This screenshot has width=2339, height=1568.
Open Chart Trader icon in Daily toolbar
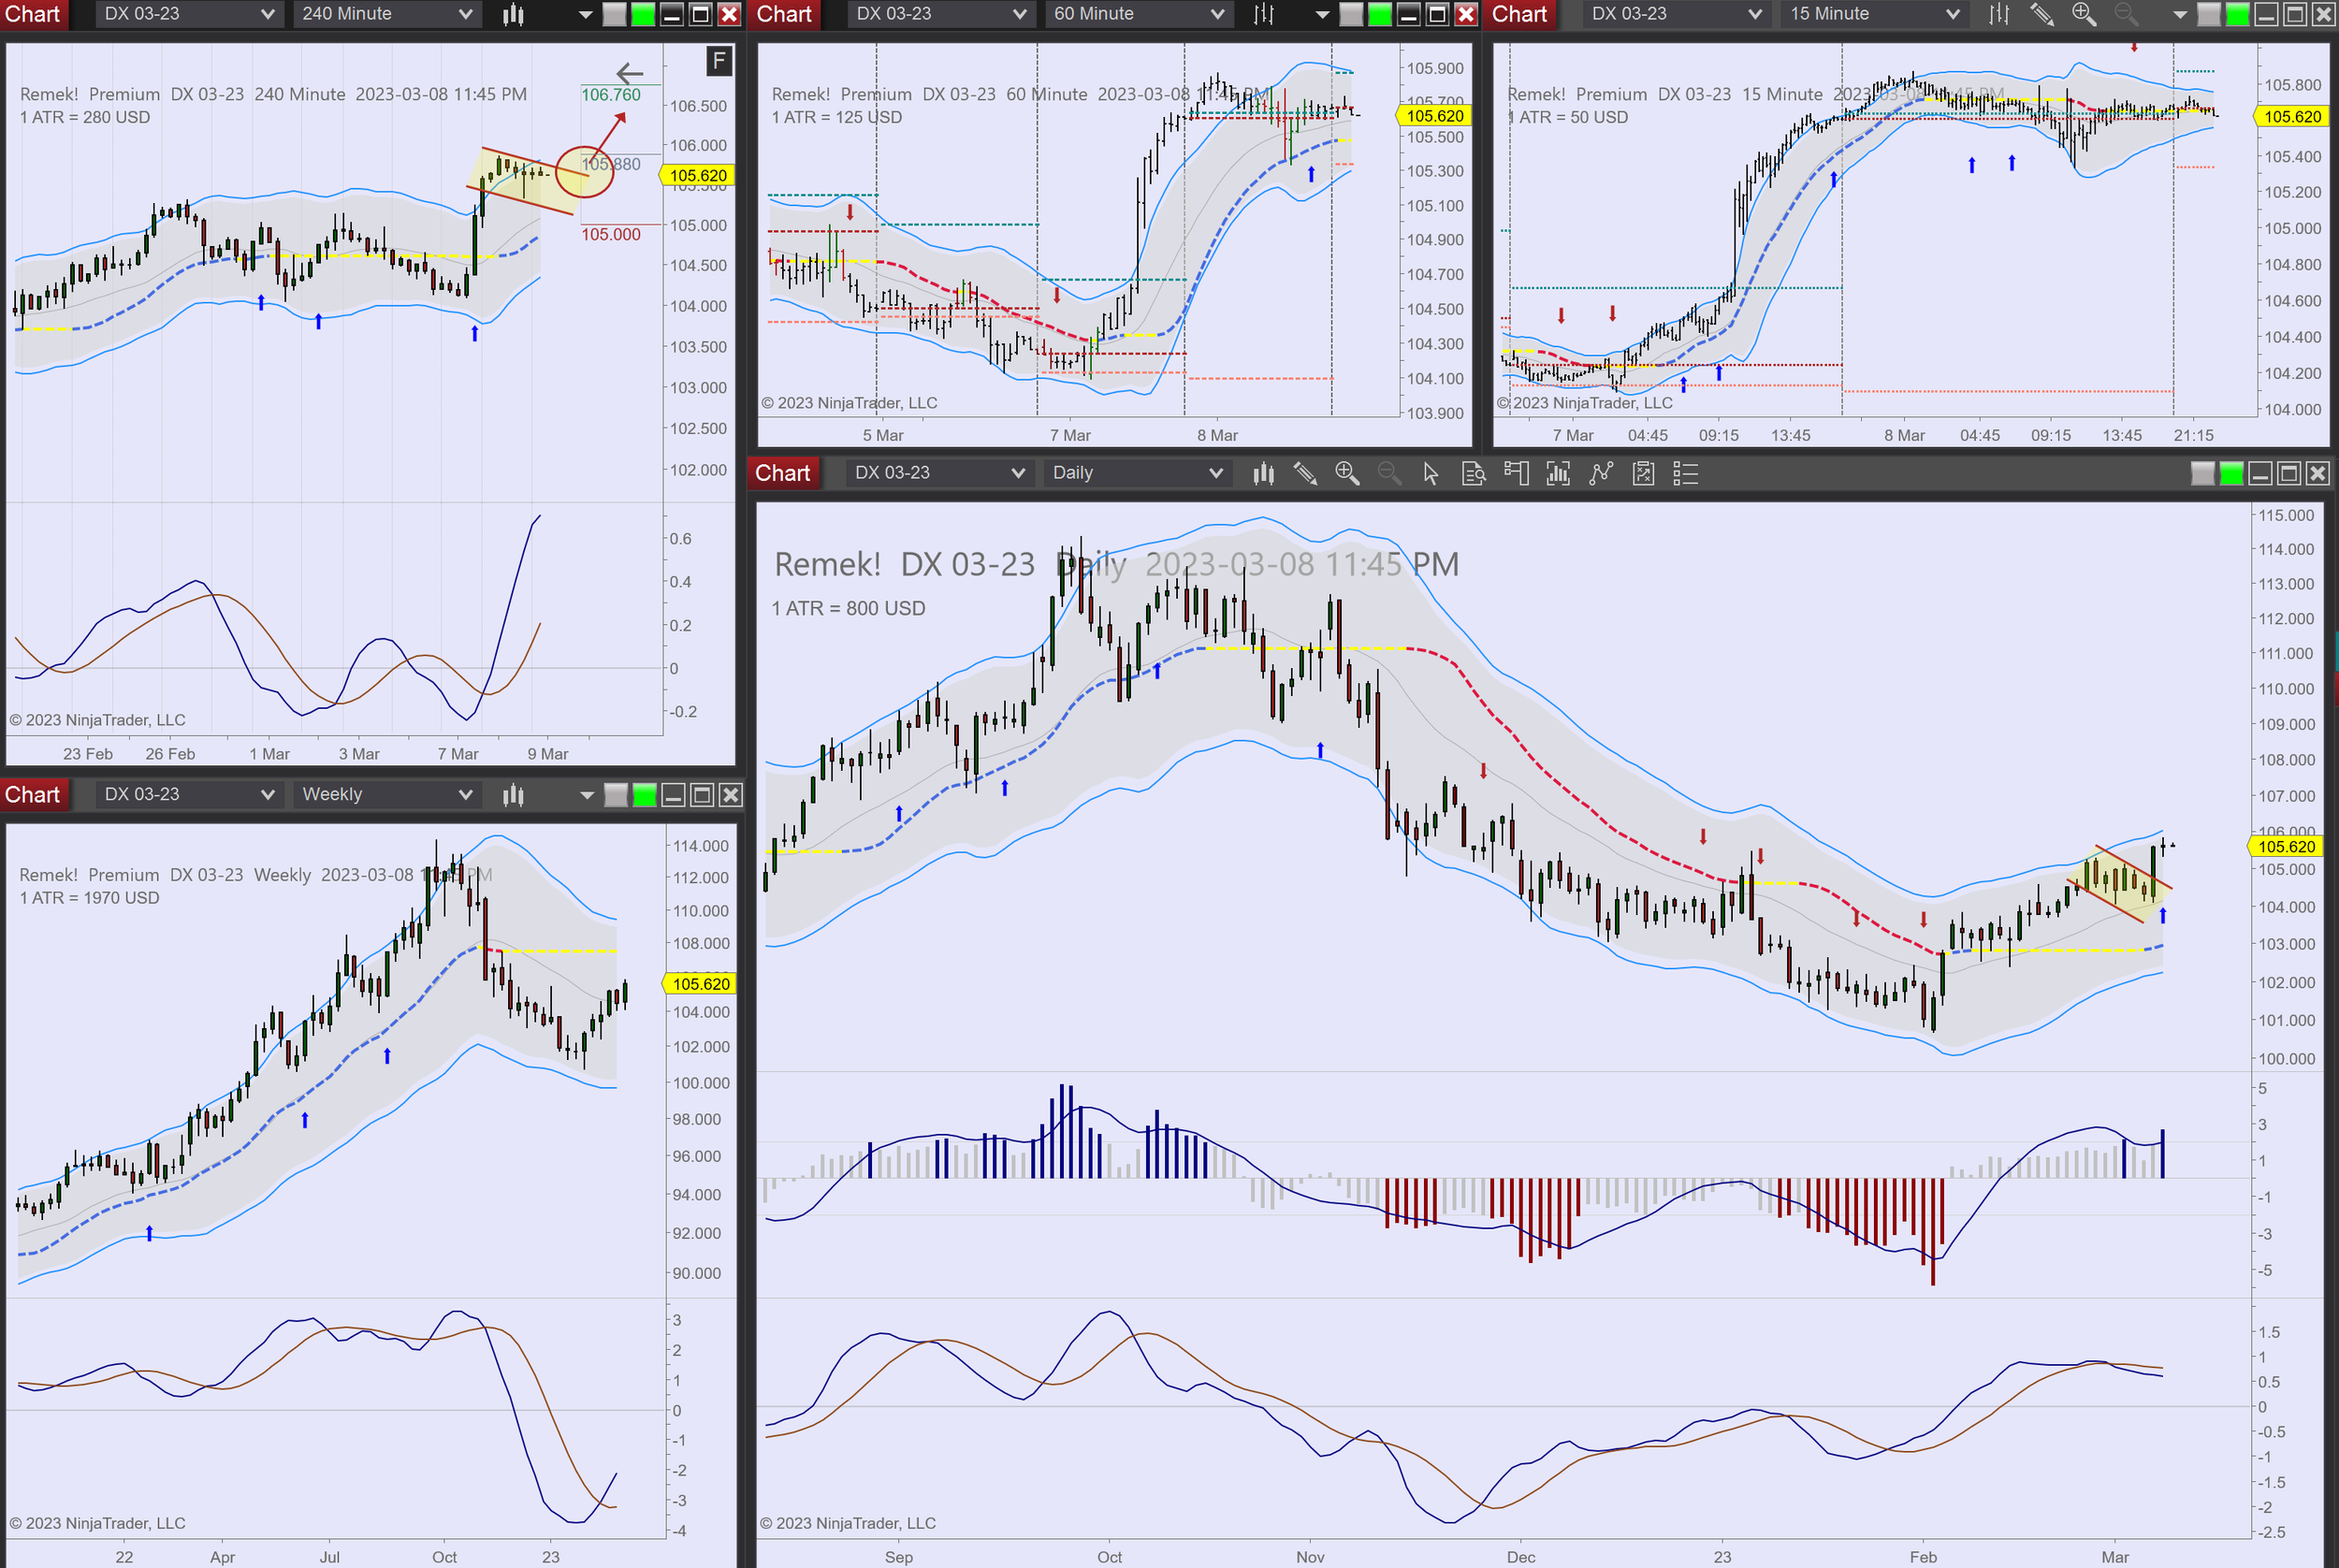click(x=1516, y=473)
